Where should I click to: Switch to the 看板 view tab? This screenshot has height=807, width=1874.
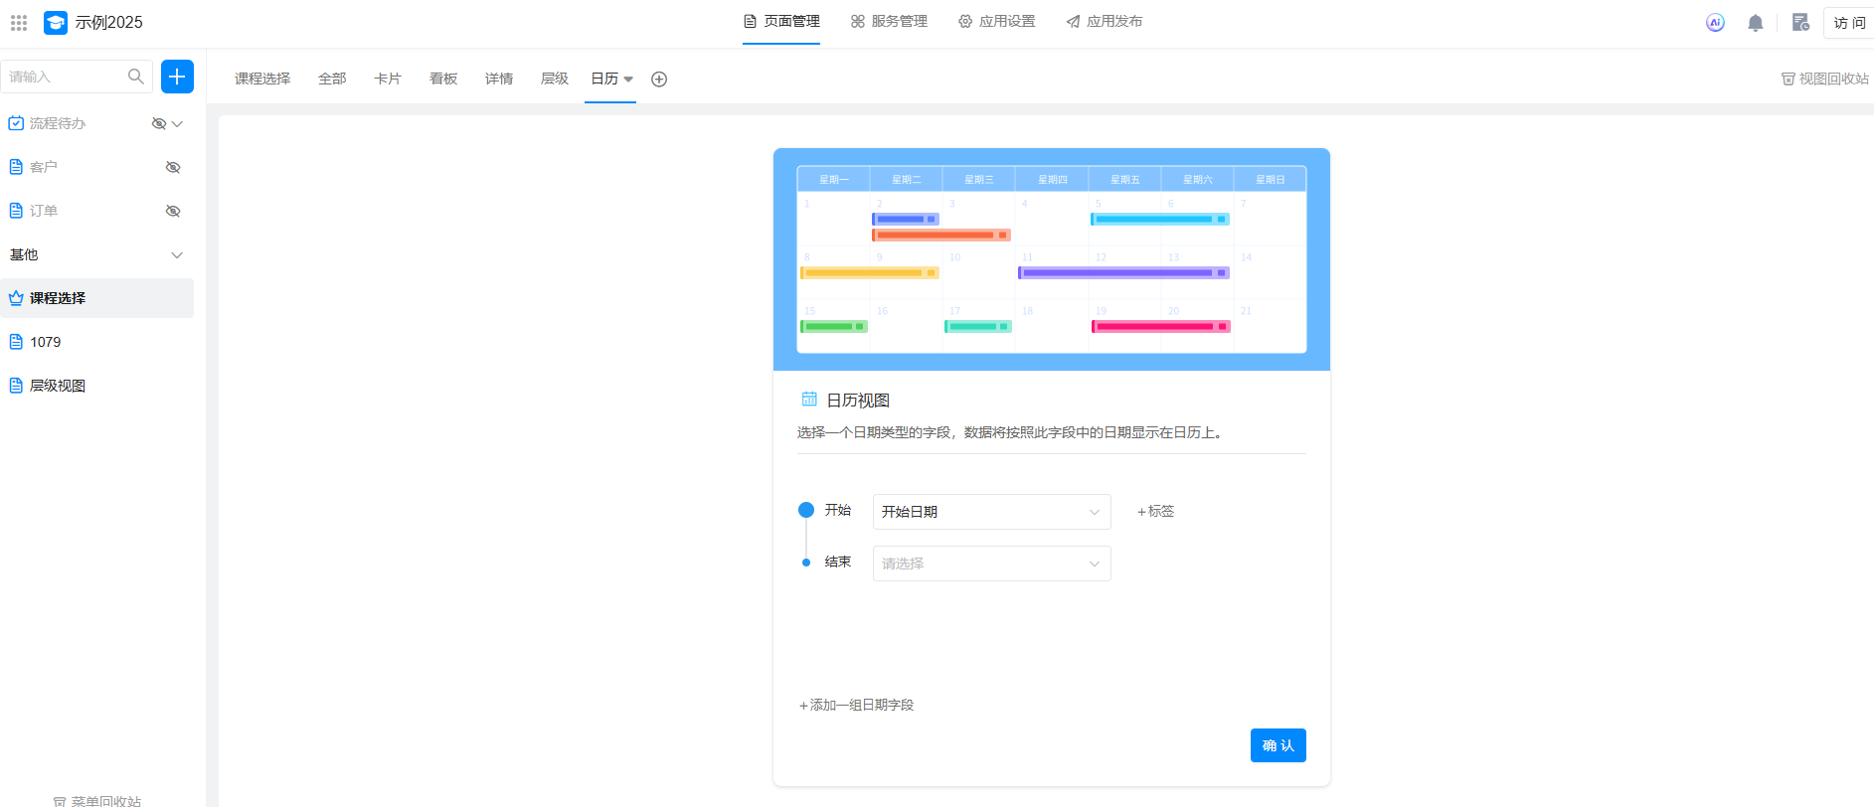[443, 79]
